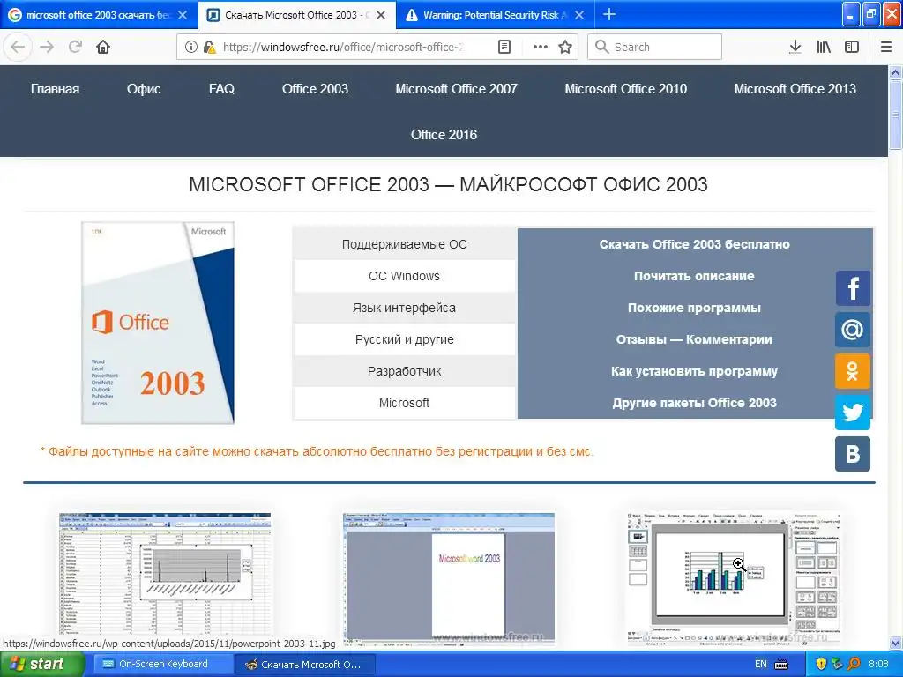This screenshot has width=903, height=677.
Task: Click the Русский и другие cell
Action: coord(404,339)
